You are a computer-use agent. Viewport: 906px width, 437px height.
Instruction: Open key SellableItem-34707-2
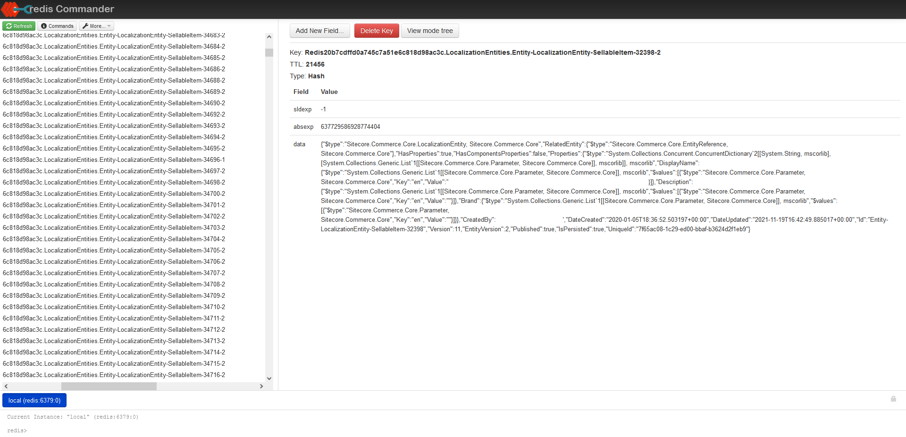pyautogui.click(x=114, y=273)
